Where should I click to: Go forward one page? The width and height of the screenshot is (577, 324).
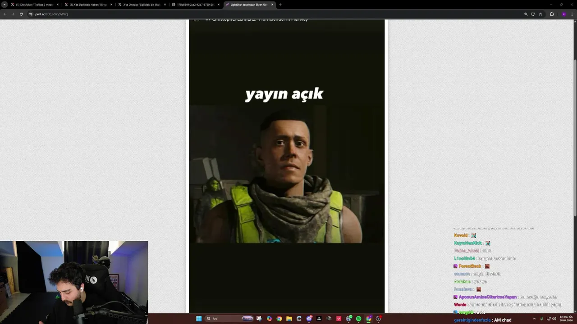[13, 14]
